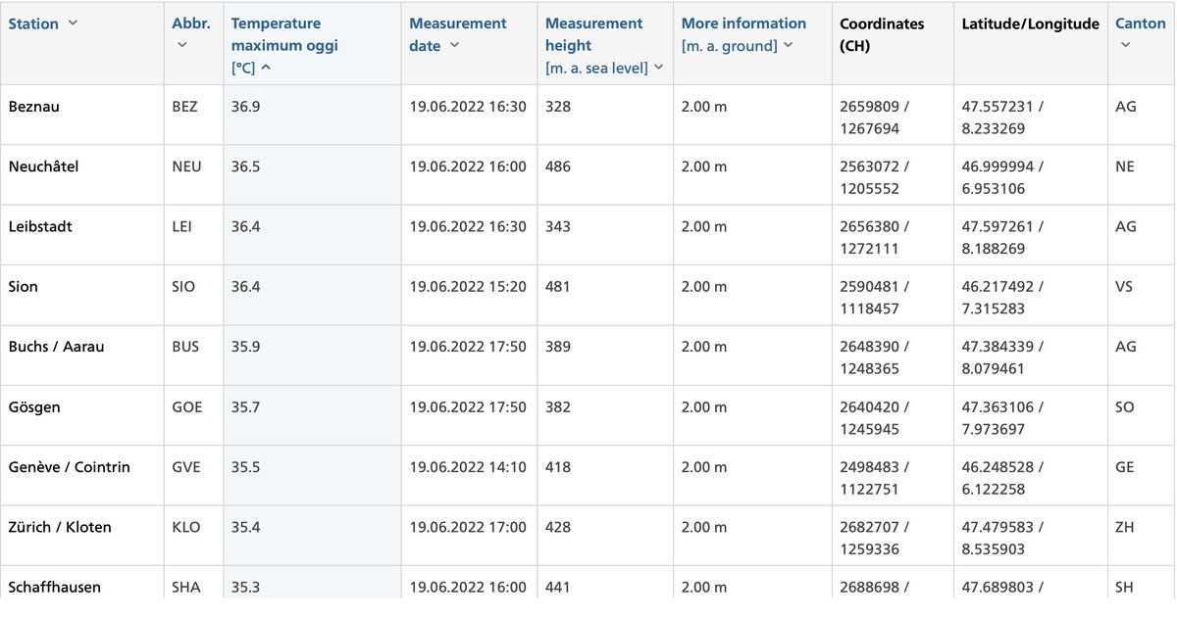
Task: Click the chevron after '[m. a. sea level]'
Action: click(658, 68)
